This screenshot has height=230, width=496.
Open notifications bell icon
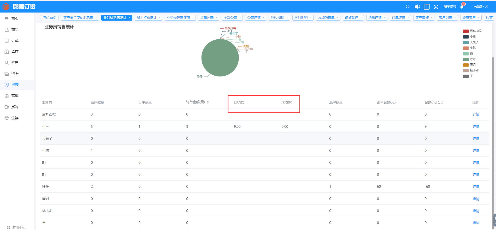tap(462, 7)
